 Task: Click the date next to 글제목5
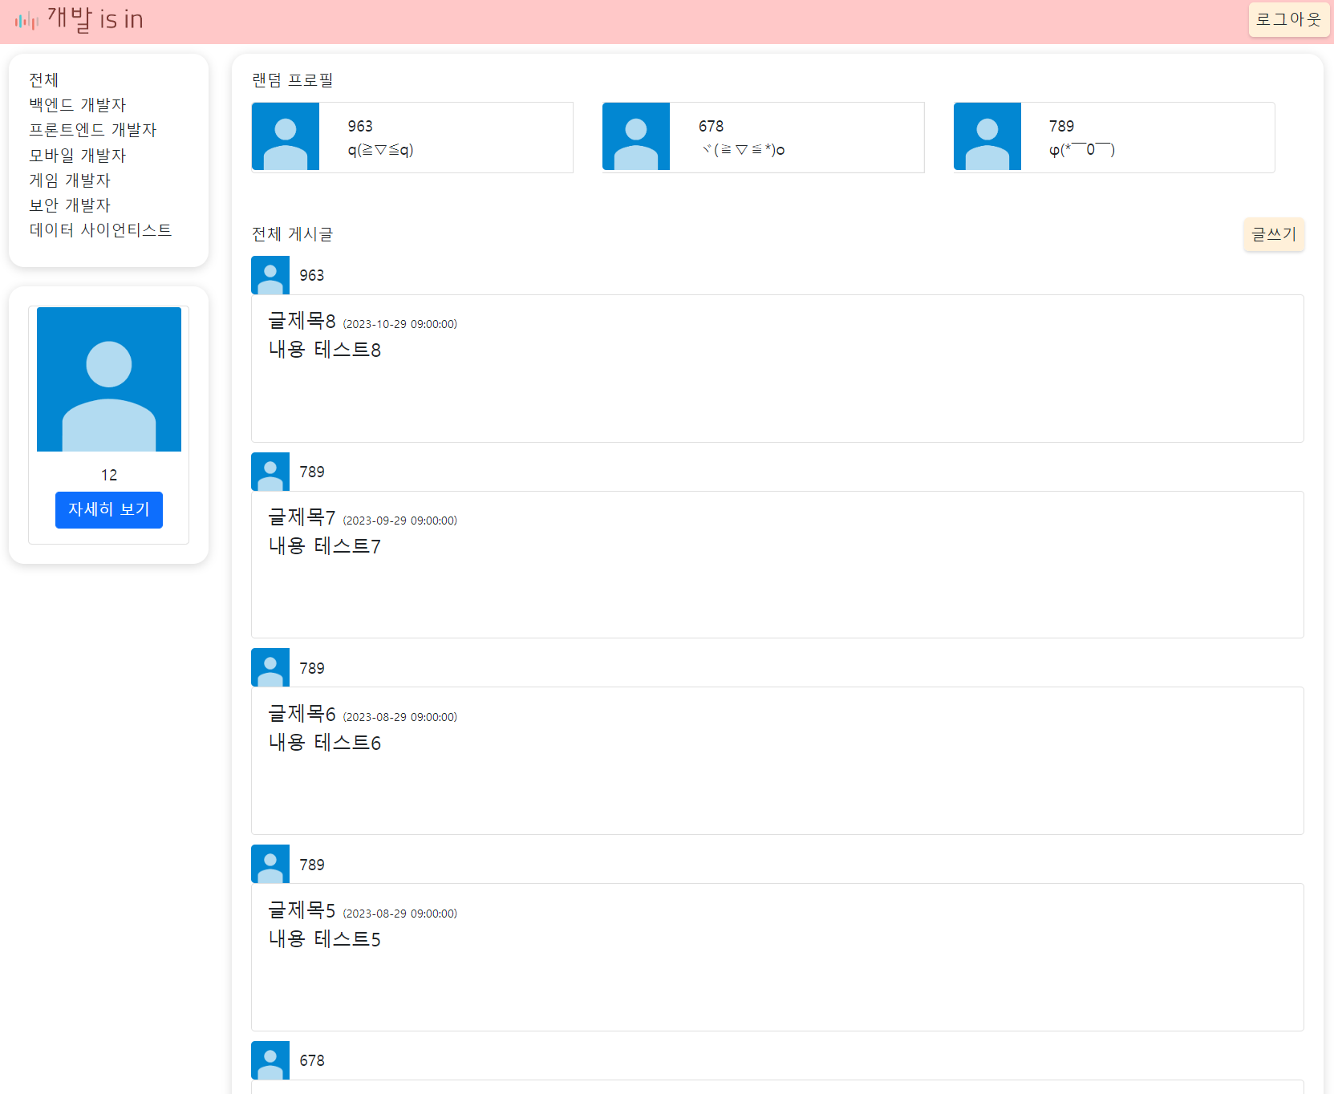tap(400, 914)
